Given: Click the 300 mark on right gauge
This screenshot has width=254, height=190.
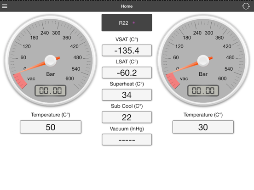Looking at the screenshot, I should (209, 33).
